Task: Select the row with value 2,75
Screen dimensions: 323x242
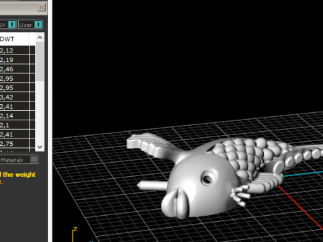Action: click(x=17, y=144)
